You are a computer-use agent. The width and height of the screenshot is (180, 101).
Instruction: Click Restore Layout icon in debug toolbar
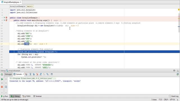(178, 74)
